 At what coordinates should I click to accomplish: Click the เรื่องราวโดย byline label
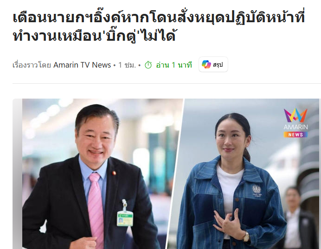point(32,65)
